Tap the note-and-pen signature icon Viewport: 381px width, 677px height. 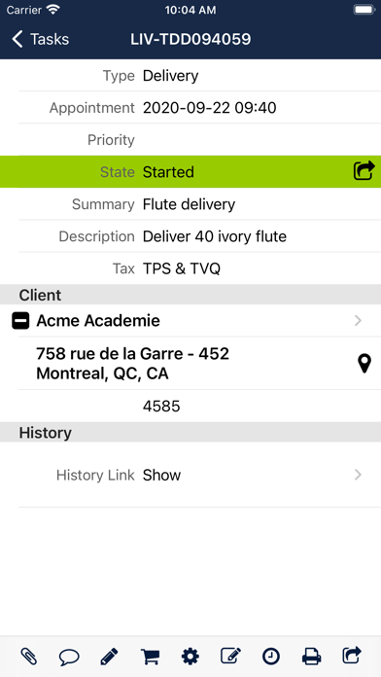pyautogui.click(x=230, y=657)
